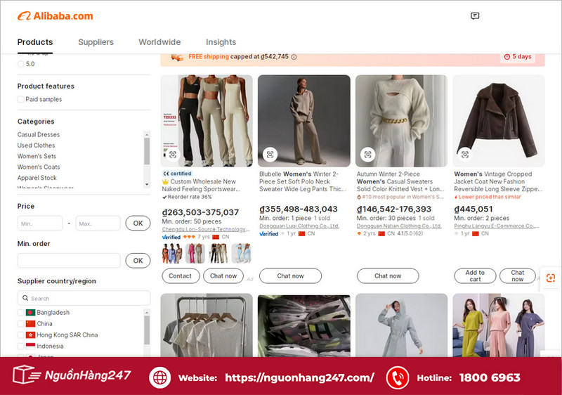Click the info icon beside free shipping cap
This screenshot has width=562, height=395.
[x=294, y=57]
